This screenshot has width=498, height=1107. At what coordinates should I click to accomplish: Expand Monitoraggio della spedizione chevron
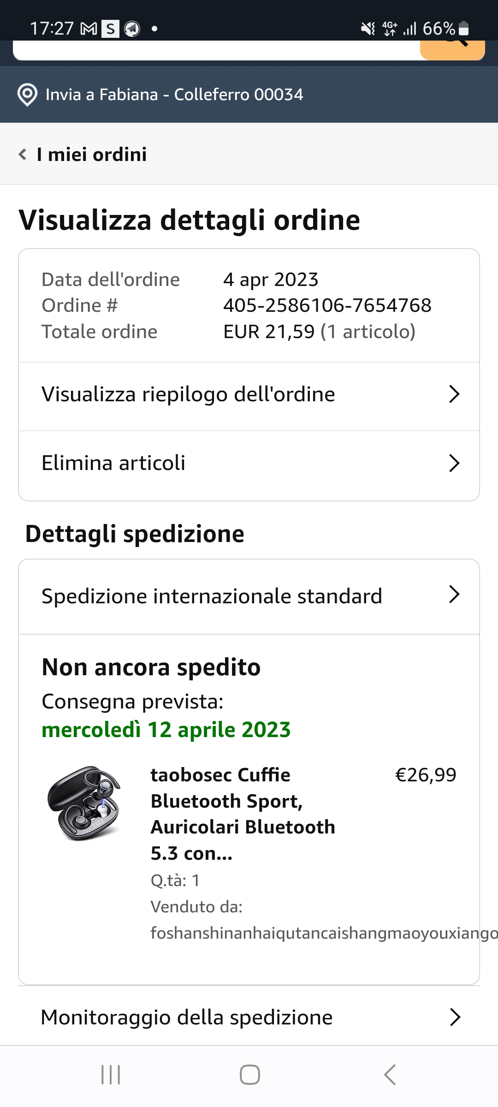click(455, 1017)
